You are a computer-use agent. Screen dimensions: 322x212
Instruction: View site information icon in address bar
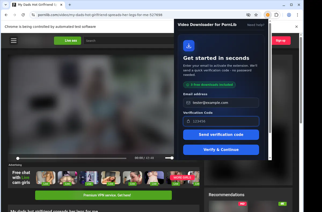click(x=33, y=15)
